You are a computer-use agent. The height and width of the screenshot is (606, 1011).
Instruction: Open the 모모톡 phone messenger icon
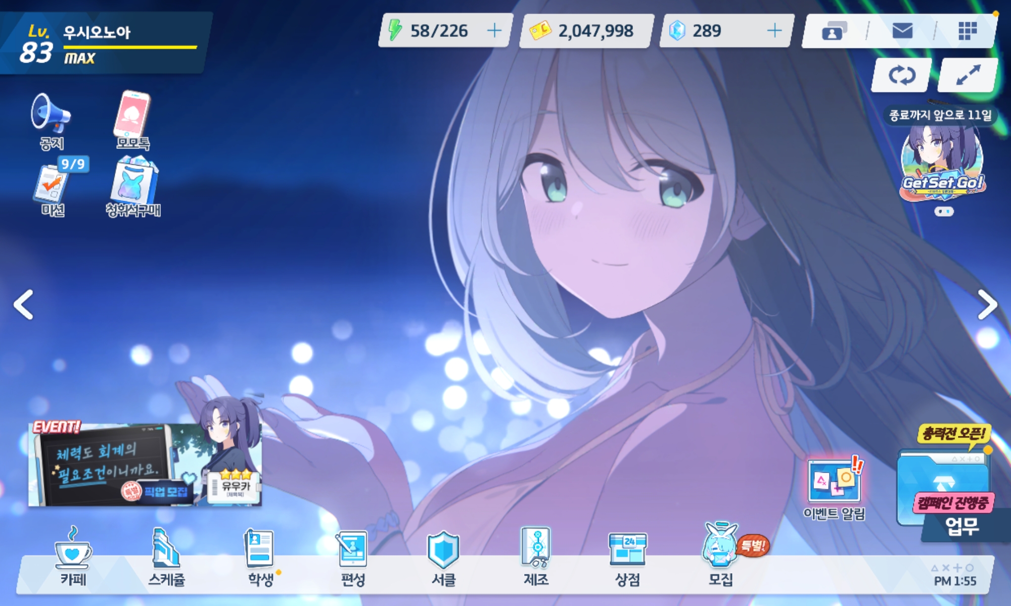click(x=132, y=119)
